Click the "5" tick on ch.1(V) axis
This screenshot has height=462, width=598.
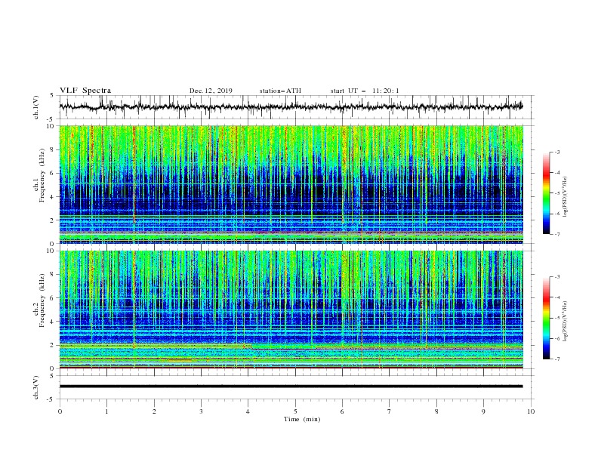pos(53,95)
